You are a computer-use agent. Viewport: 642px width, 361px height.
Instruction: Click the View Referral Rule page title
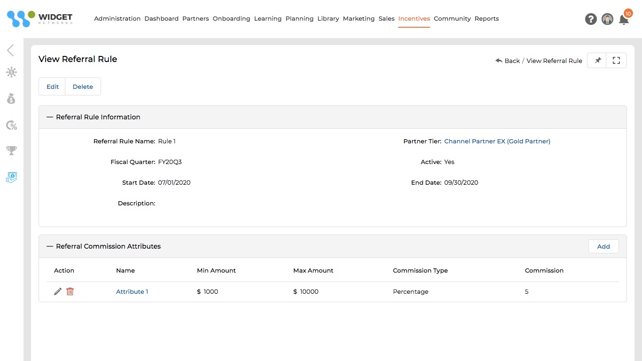click(78, 59)
